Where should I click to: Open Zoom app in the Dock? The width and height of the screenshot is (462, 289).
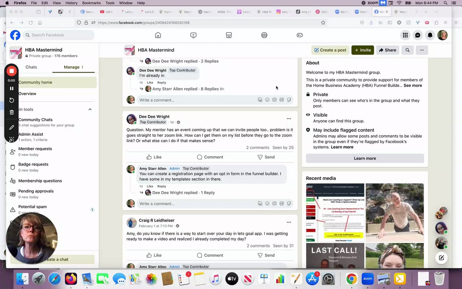click(x=367, y=279)
